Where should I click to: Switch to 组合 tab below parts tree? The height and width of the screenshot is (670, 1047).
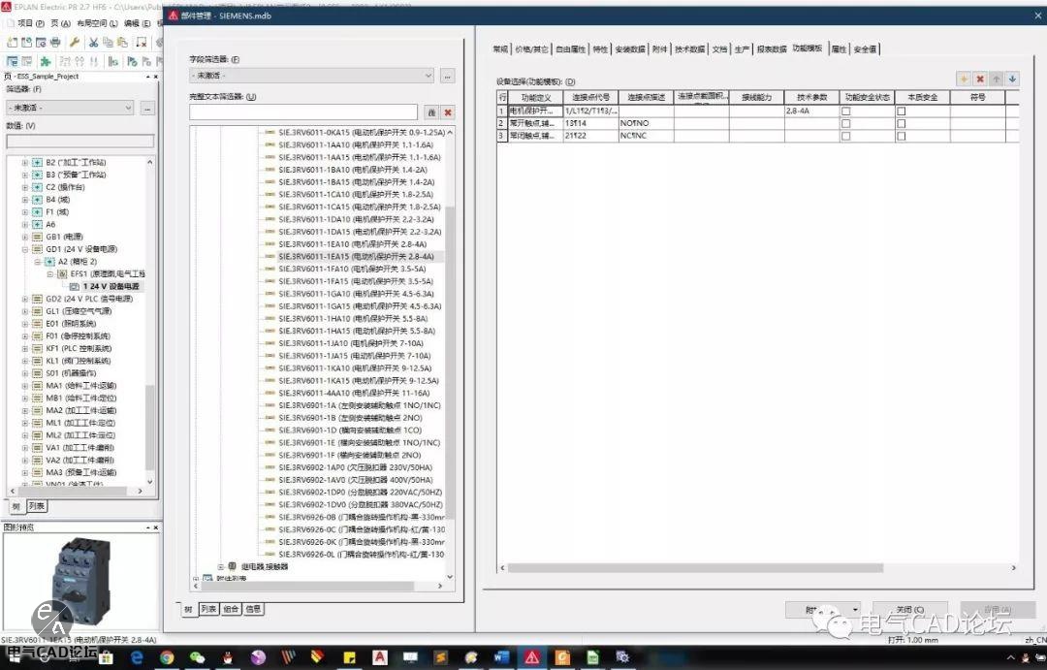(231, 609)
